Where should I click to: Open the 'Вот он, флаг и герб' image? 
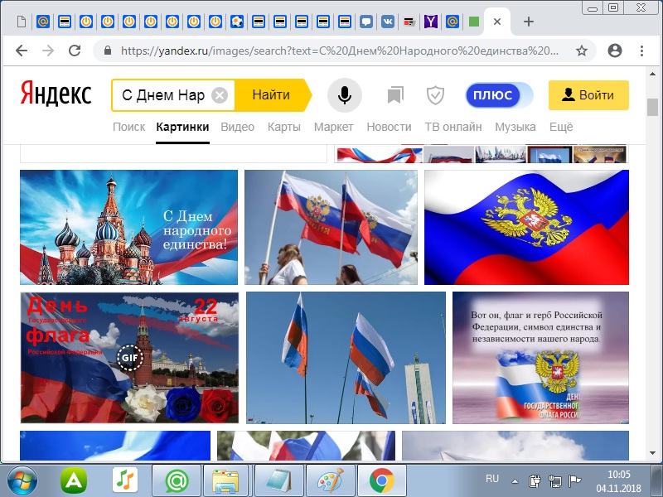click(541, 358)
